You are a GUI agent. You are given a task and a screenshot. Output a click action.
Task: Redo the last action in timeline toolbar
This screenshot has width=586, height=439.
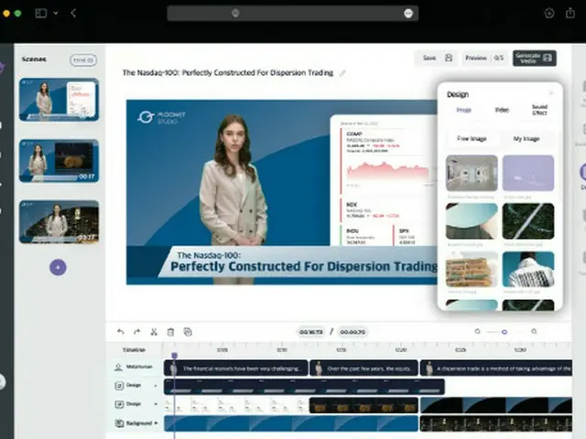137,331
